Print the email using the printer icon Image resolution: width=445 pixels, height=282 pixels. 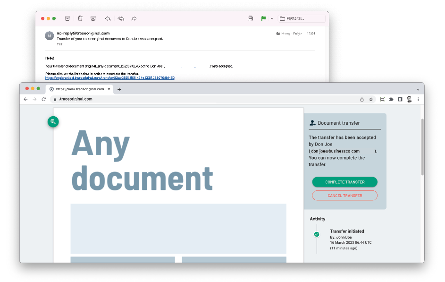[x=250, y=18]
